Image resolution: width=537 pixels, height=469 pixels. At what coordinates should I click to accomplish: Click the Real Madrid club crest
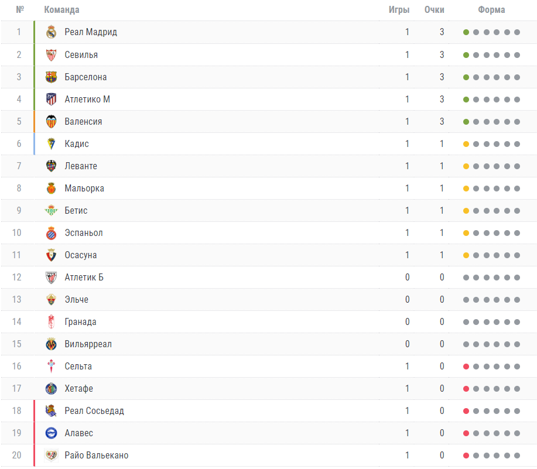click(x=52, y=32)
